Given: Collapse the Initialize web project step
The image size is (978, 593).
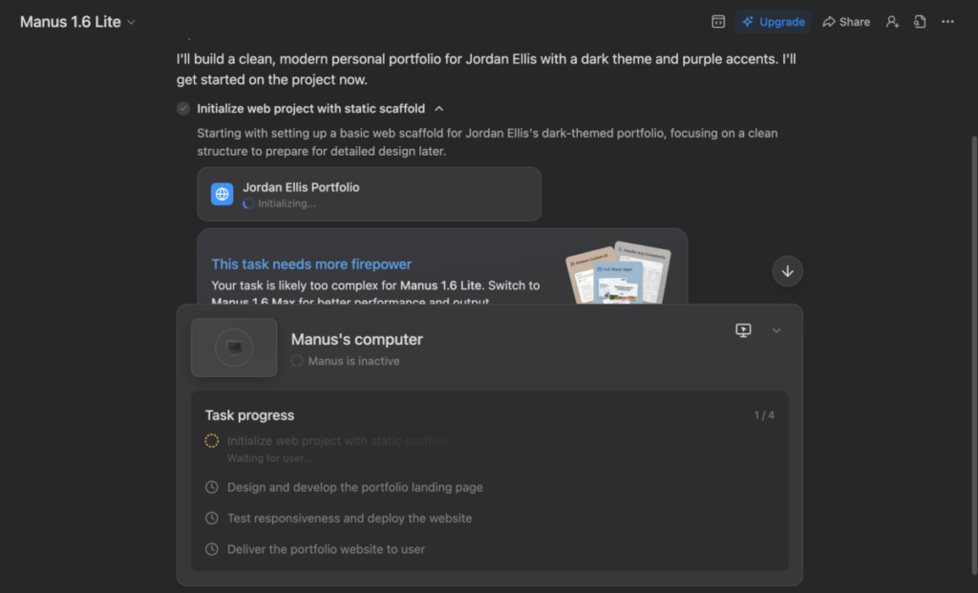Looking at the screenshot, I should (439, 109).
